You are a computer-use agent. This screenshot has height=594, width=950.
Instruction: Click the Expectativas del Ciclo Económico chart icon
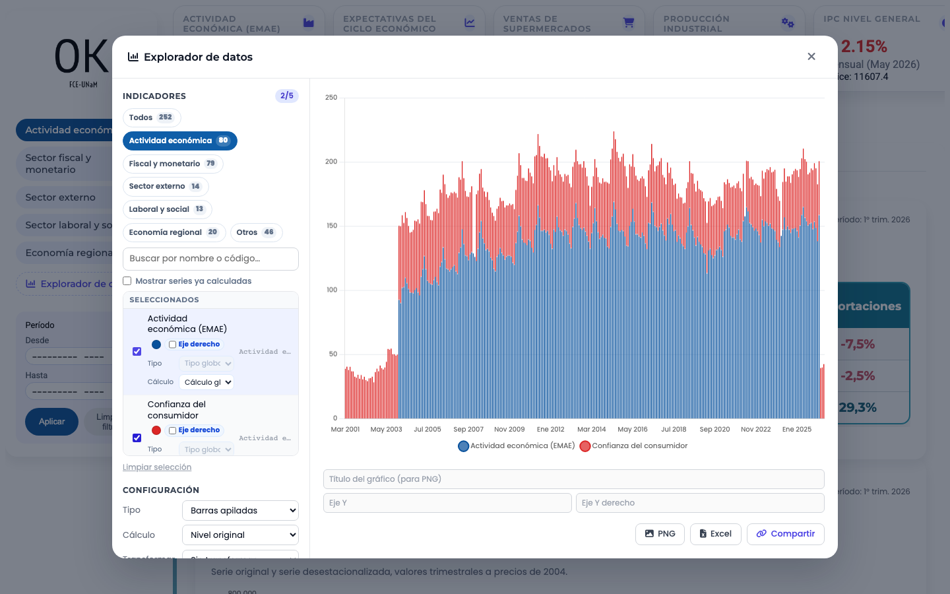470,23
